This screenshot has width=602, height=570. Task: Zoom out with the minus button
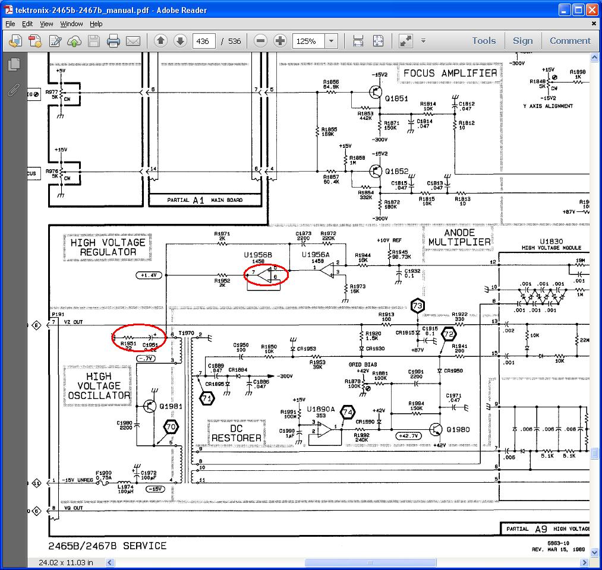261,40
